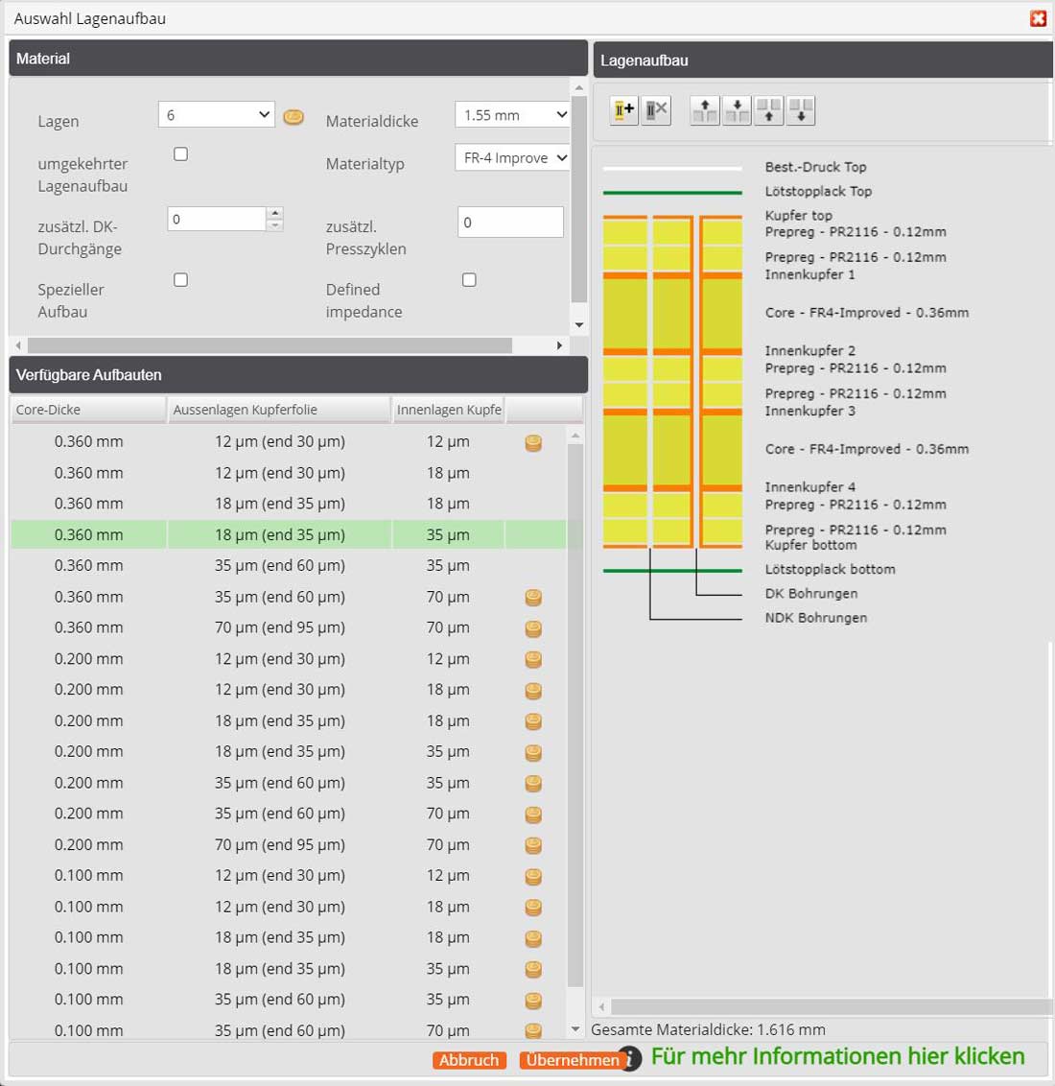Open the Lagen dropdown

216,114
